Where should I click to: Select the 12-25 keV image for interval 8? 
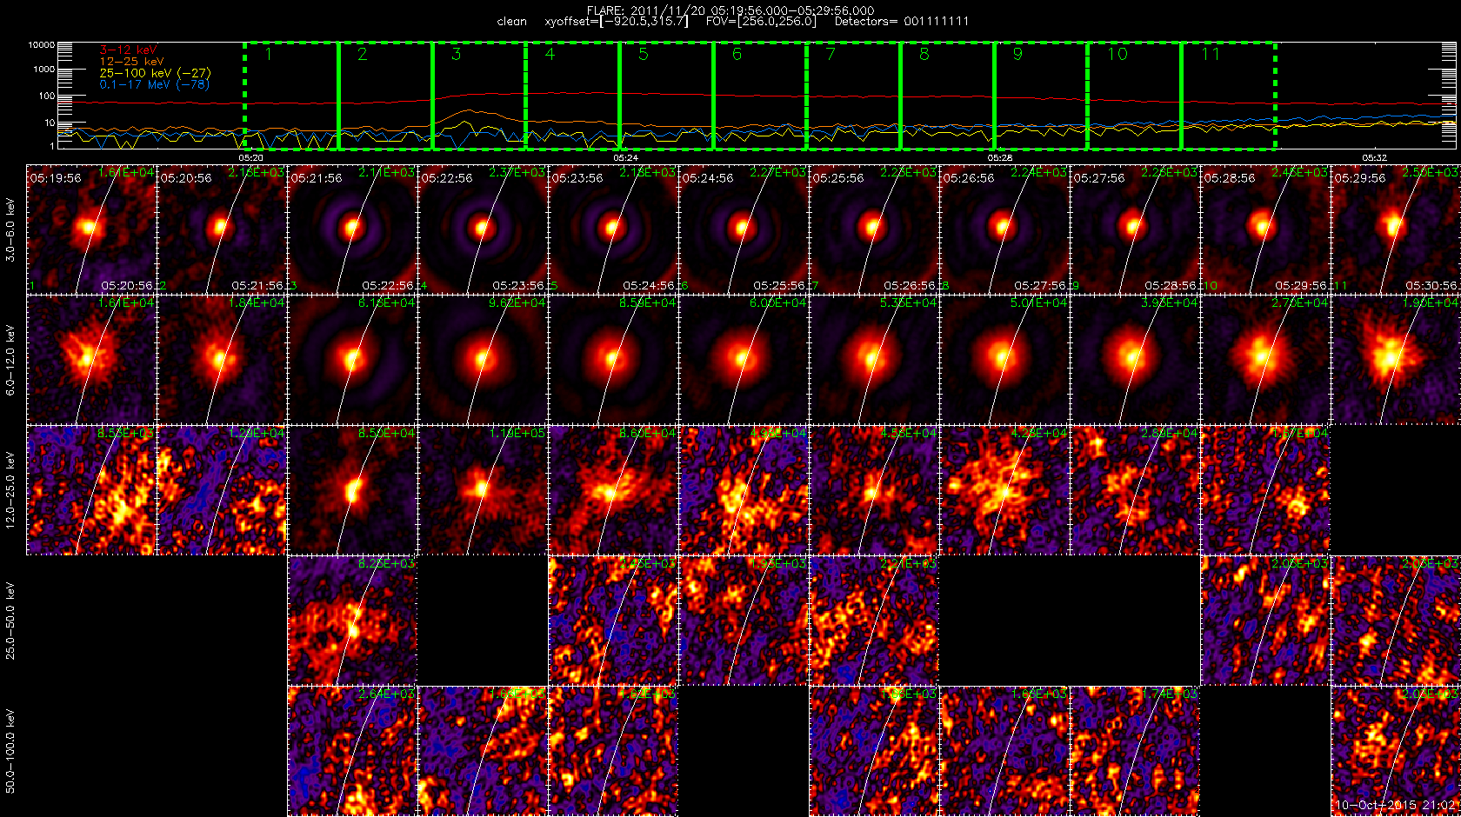pos(1004,490)
